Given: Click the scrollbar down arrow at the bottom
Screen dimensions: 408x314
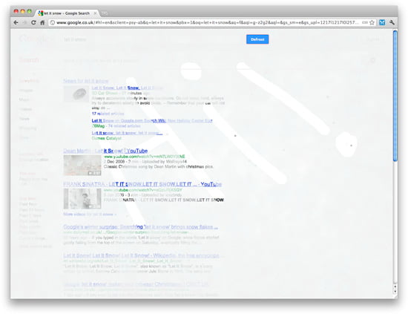Looking at the screenshot, I should click(x=395, y=291).
